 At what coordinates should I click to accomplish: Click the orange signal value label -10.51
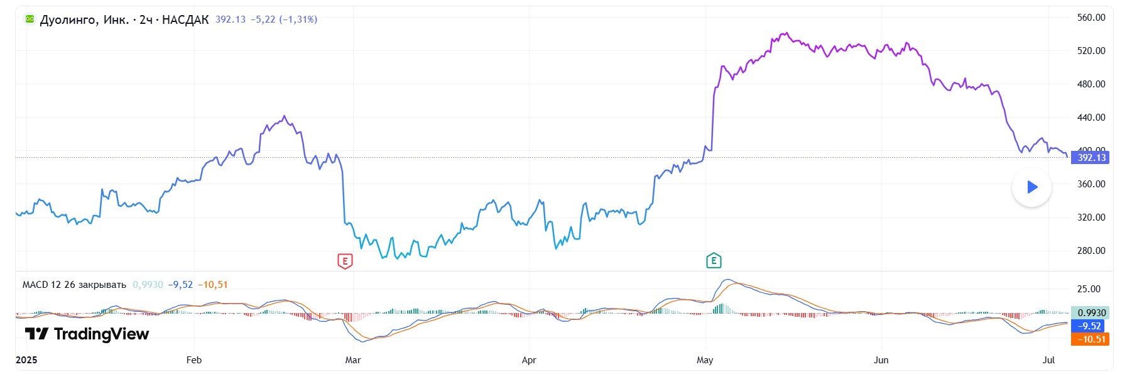point(1091,339)
